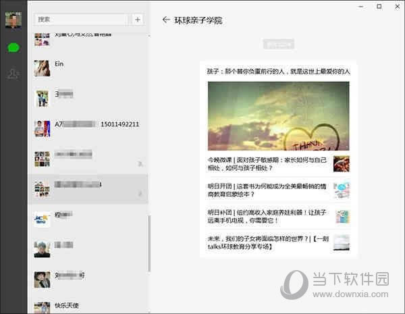Open the Chats tab green bubble icon

point(13,47)
